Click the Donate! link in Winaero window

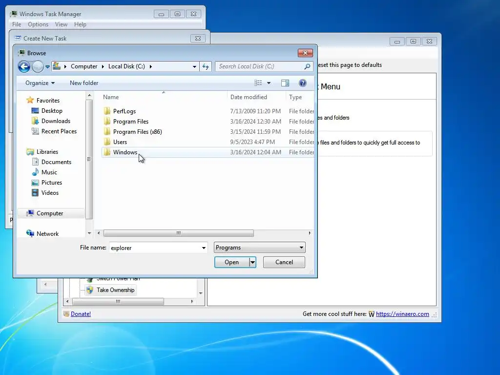pos(81,314)
